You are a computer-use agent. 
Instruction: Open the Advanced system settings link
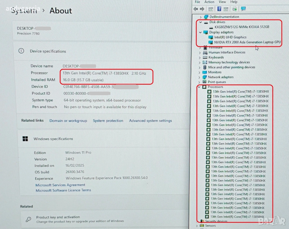(x=150, y=121)
